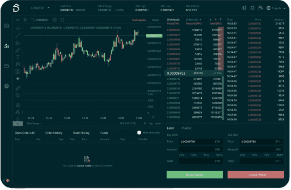Open the wallet folder icon in left sidebar
This screenshot has height=190, width=291.
7,66
